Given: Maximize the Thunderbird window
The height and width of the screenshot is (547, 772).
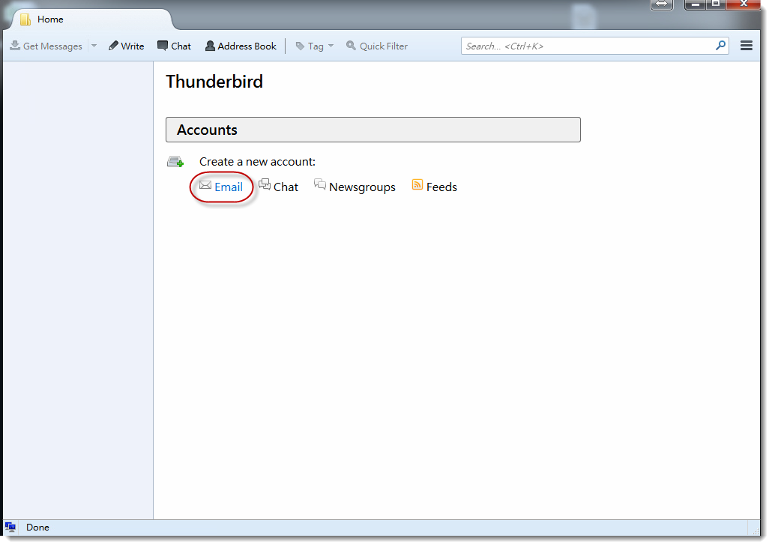Looking at the screenshot, I should click(x=716, y=4).
